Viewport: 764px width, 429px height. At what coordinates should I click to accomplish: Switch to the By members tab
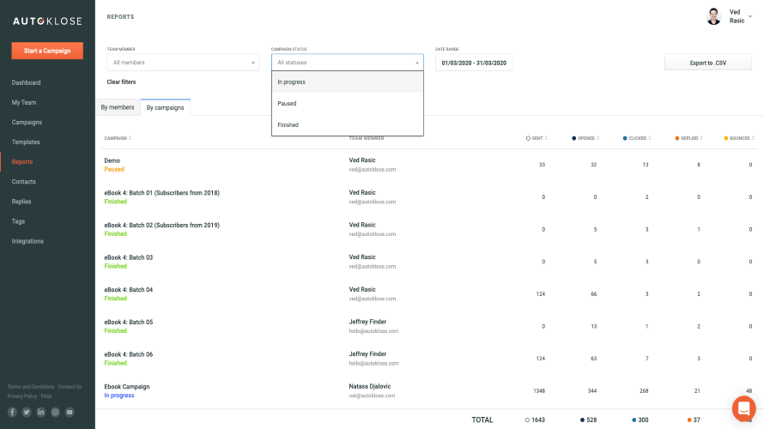click(x=118, y=107)
